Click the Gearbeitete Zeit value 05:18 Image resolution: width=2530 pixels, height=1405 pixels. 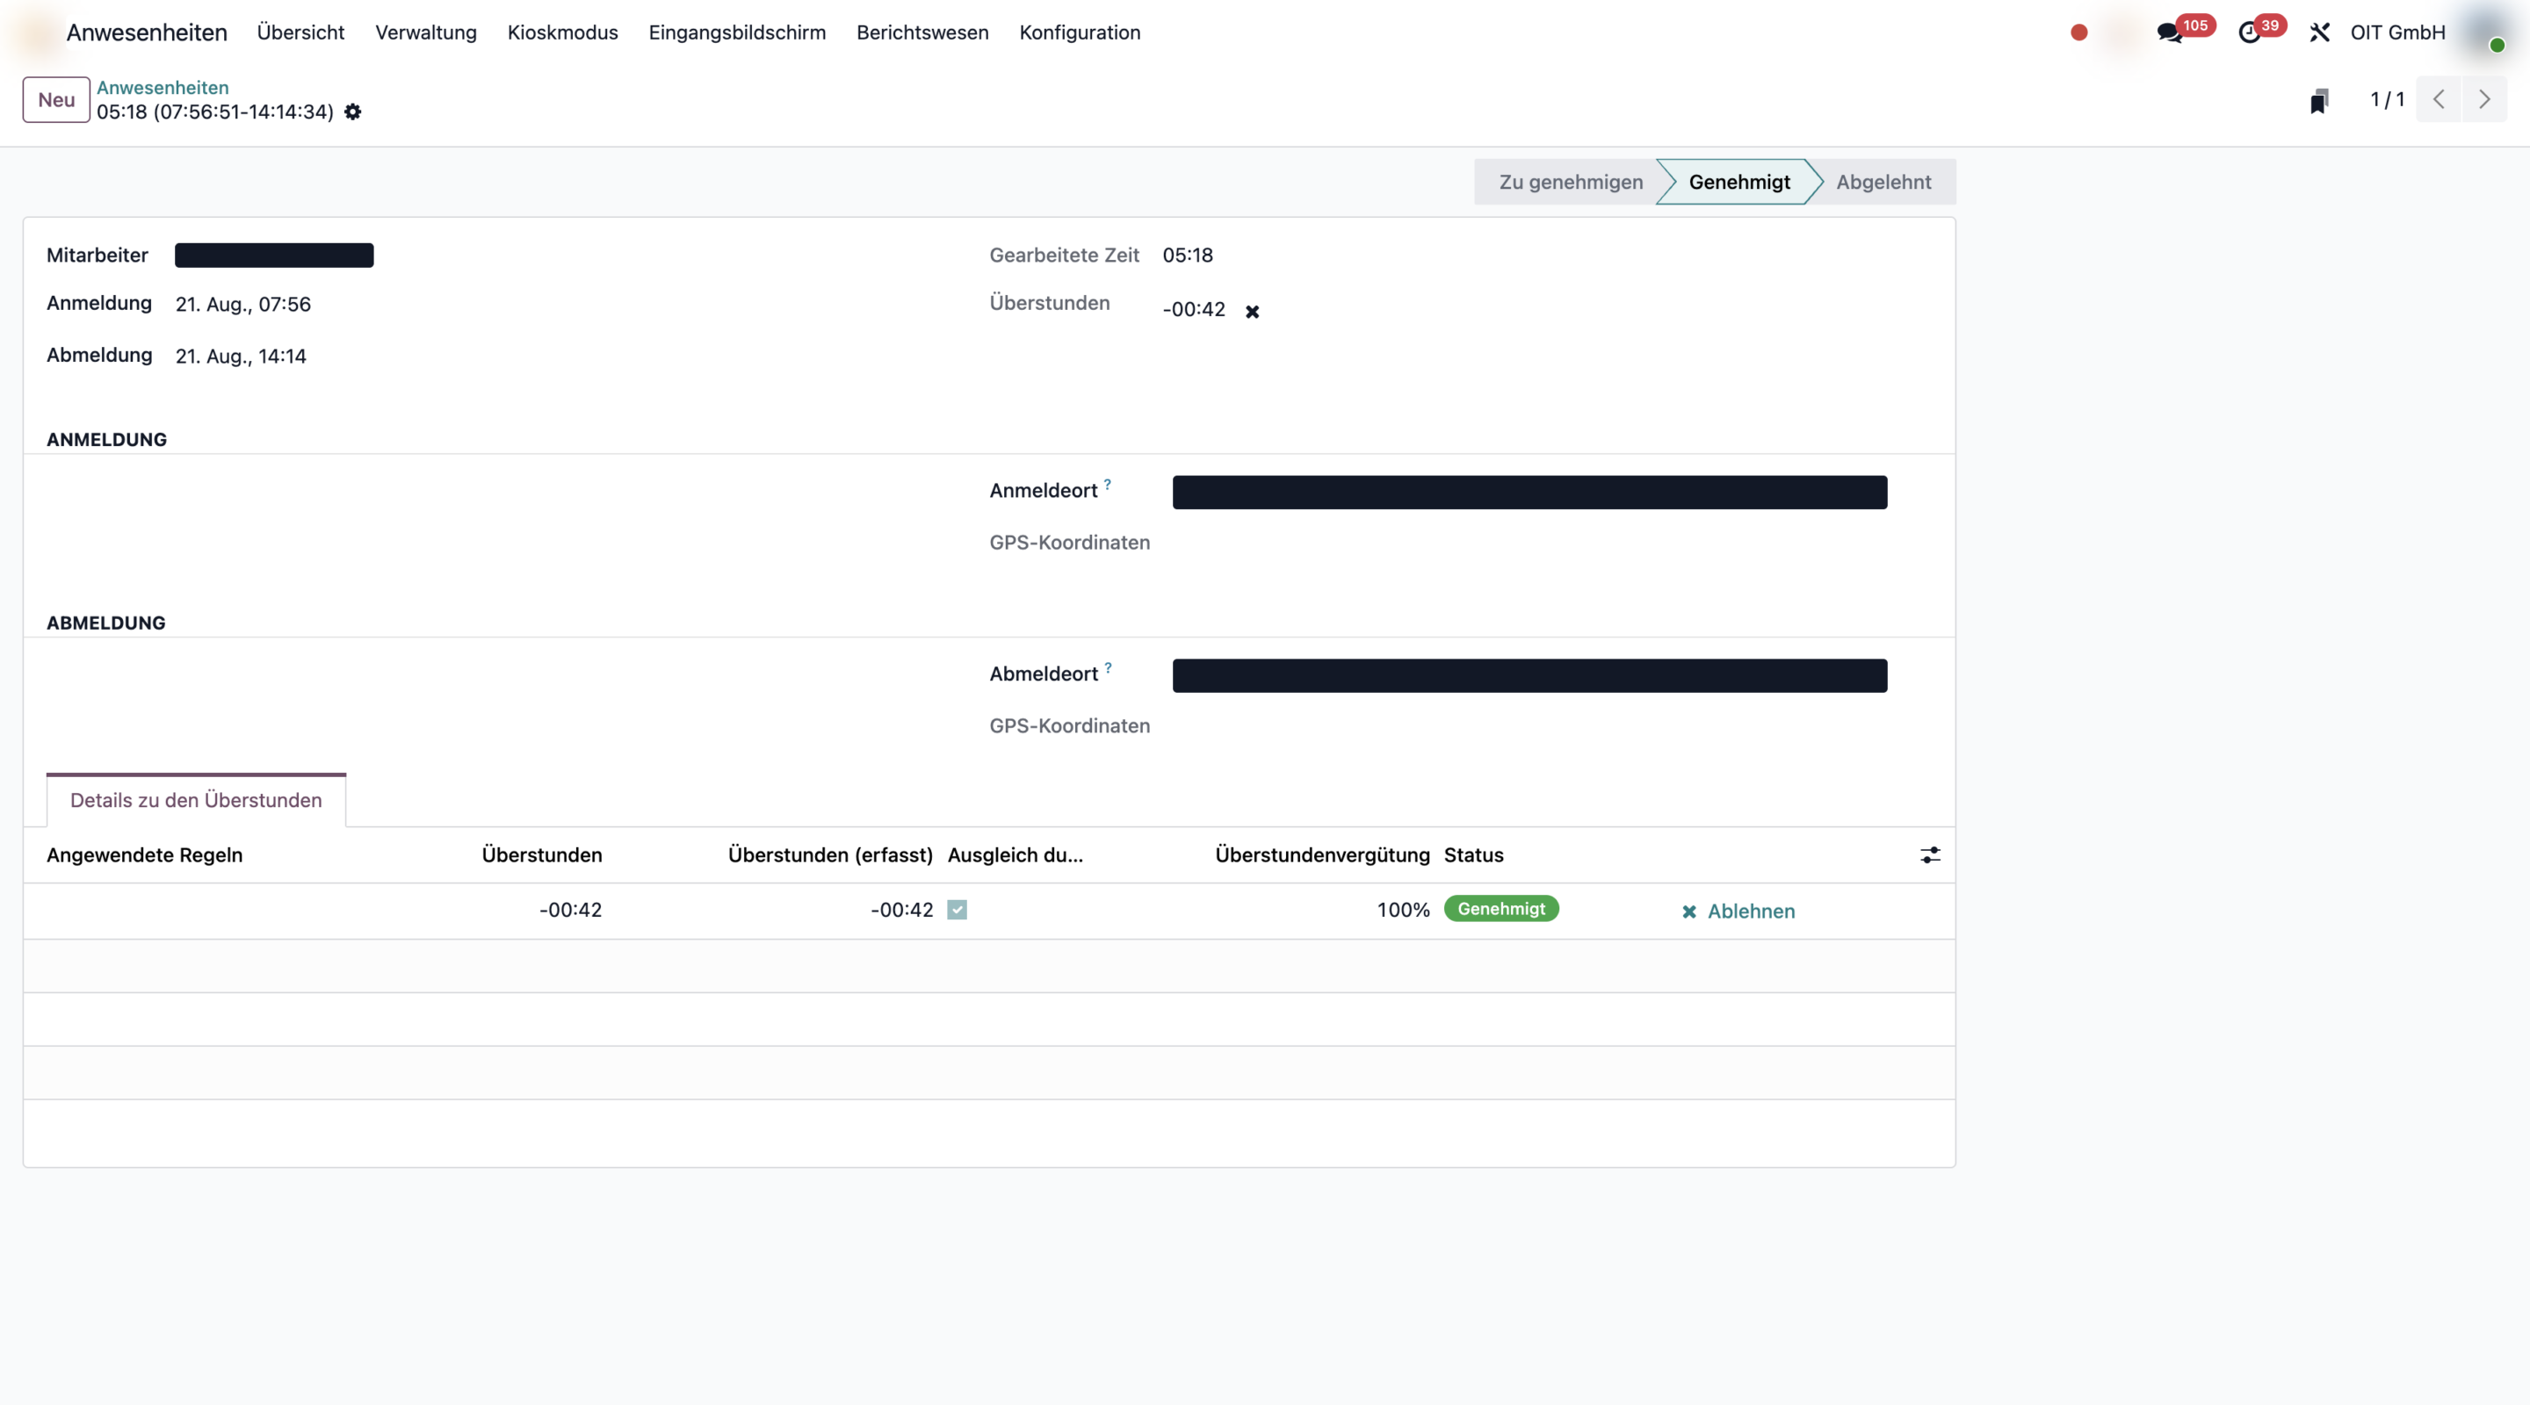(x=1188, y=256)
